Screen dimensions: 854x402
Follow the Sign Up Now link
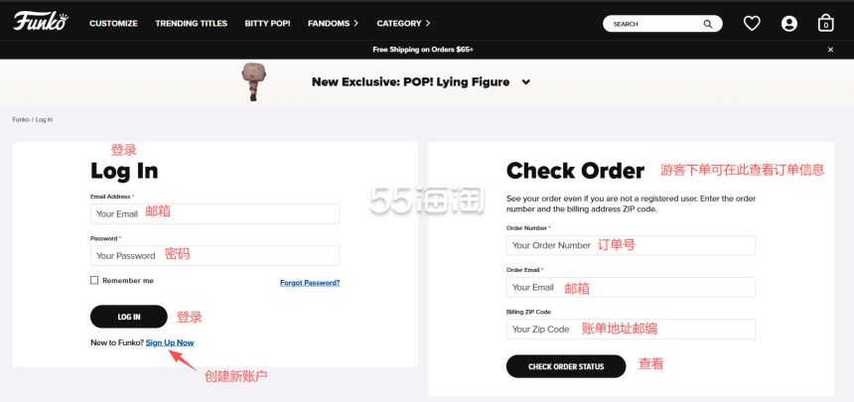click(x=170, y=342)
